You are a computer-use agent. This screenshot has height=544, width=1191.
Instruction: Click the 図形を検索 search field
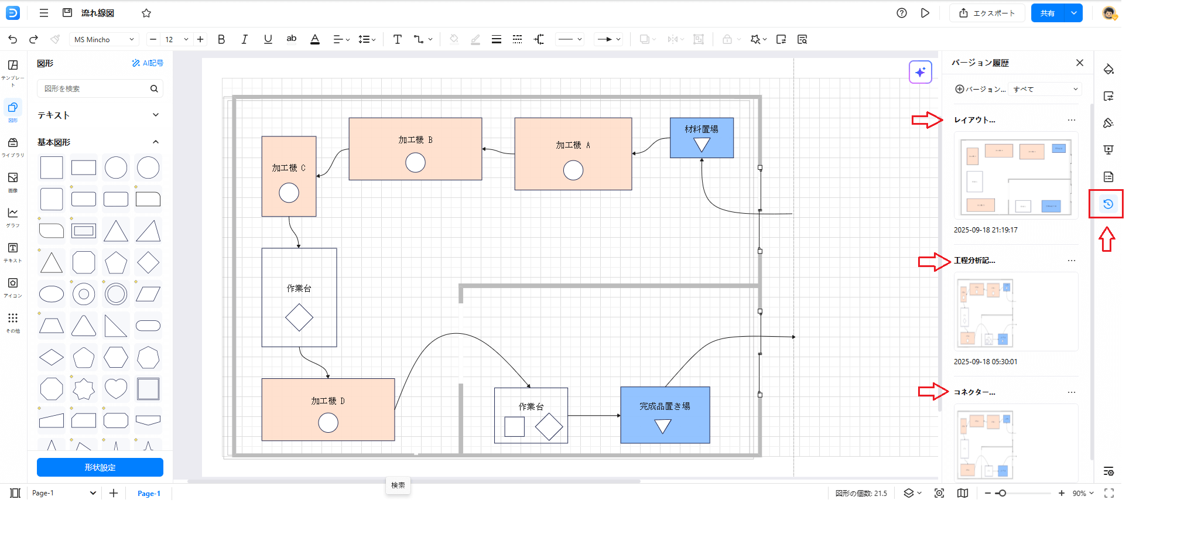click(94, 88)
